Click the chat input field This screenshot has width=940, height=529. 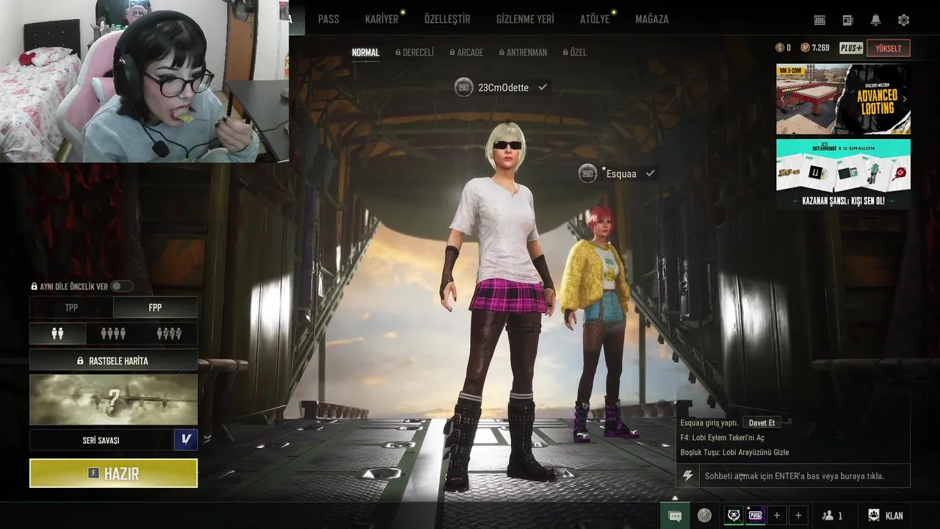click(804, 476)
